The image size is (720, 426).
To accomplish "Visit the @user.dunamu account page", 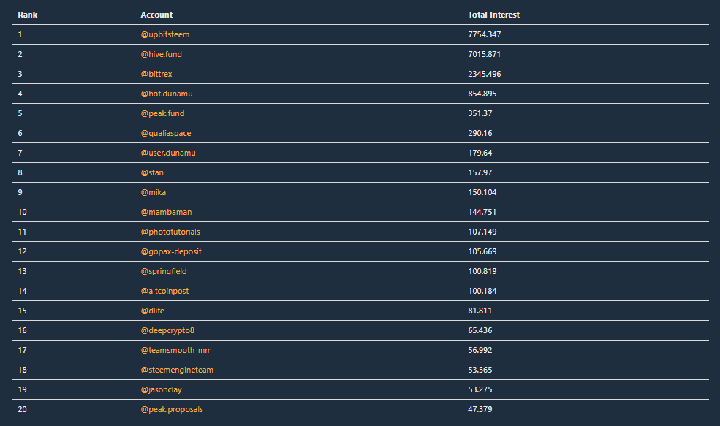I will point(168,153).
